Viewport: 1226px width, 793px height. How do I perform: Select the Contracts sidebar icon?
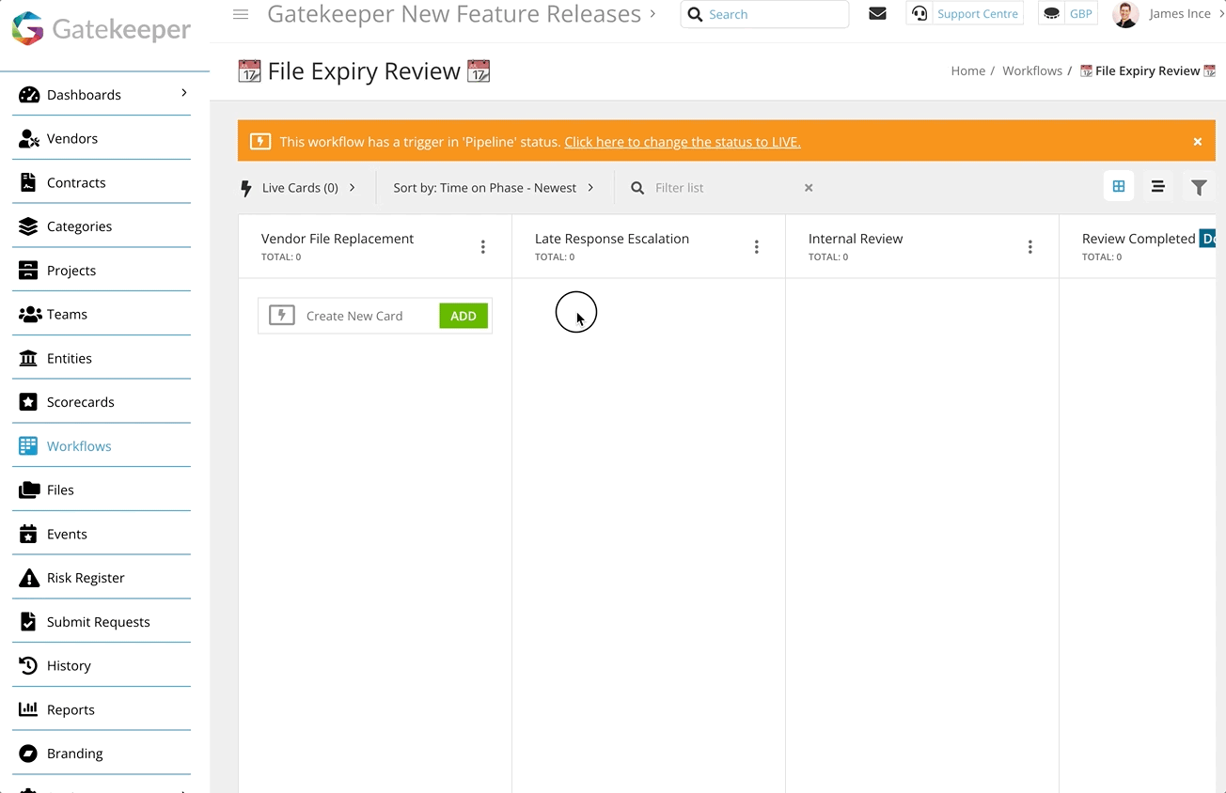click(x=25, y=182)
